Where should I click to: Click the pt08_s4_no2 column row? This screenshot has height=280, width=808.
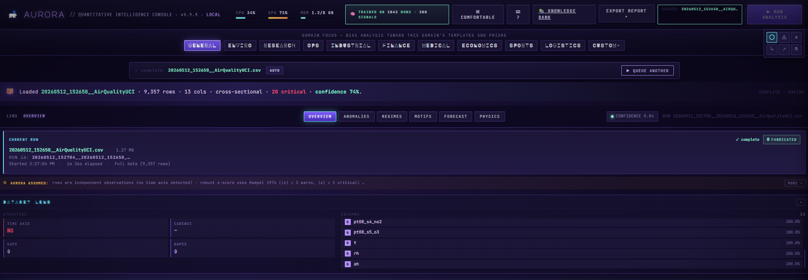[x=572, y=222]
